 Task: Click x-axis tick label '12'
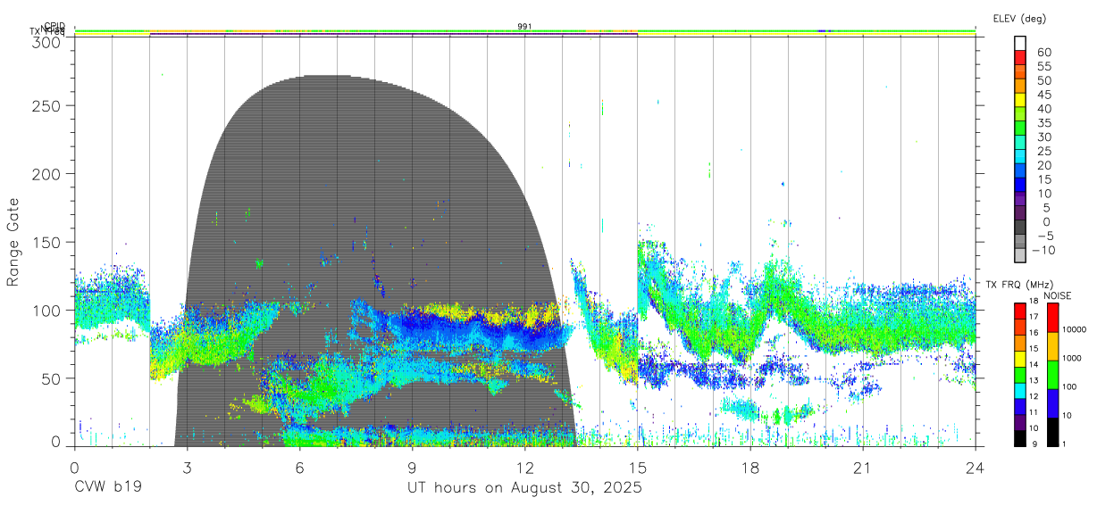(524, 467)
